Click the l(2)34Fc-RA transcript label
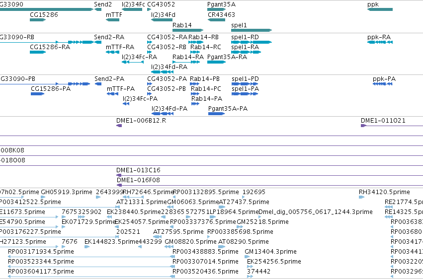This screenshot has width=423, height=279. (139, 57)
